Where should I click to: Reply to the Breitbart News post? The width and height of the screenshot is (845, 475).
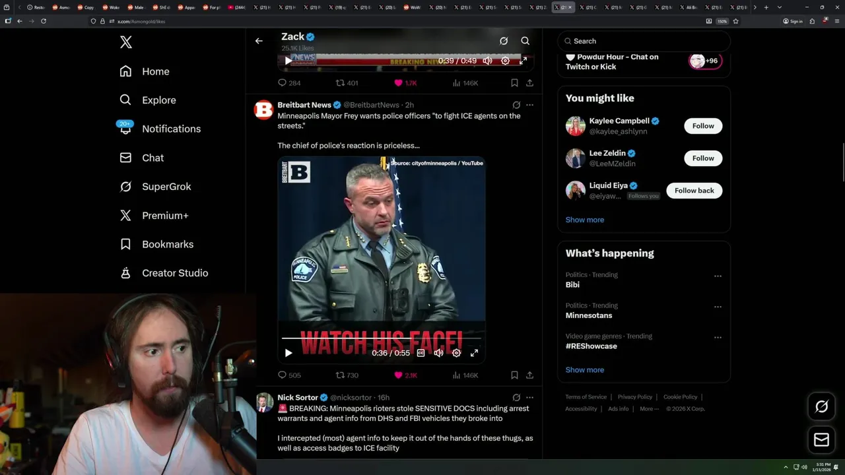point(282,375)
